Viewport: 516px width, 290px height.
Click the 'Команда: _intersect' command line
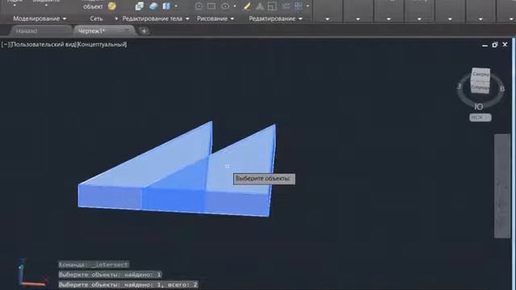click(94, 264)
